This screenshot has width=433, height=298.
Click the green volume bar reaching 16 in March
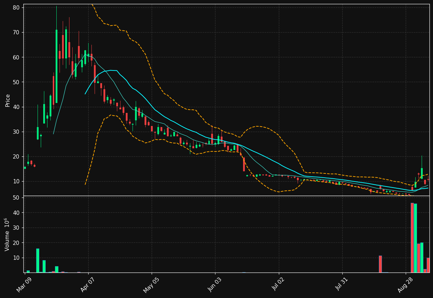38,260
